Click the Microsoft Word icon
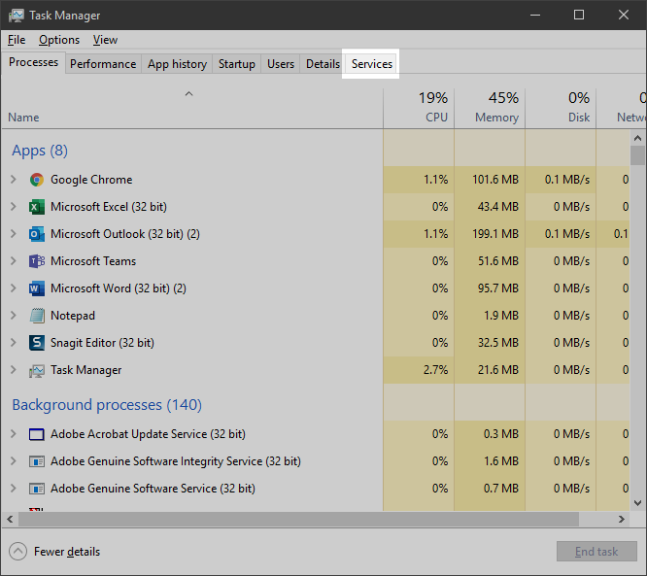This screenshot has width=647, height=576. [x=37, y=288]
